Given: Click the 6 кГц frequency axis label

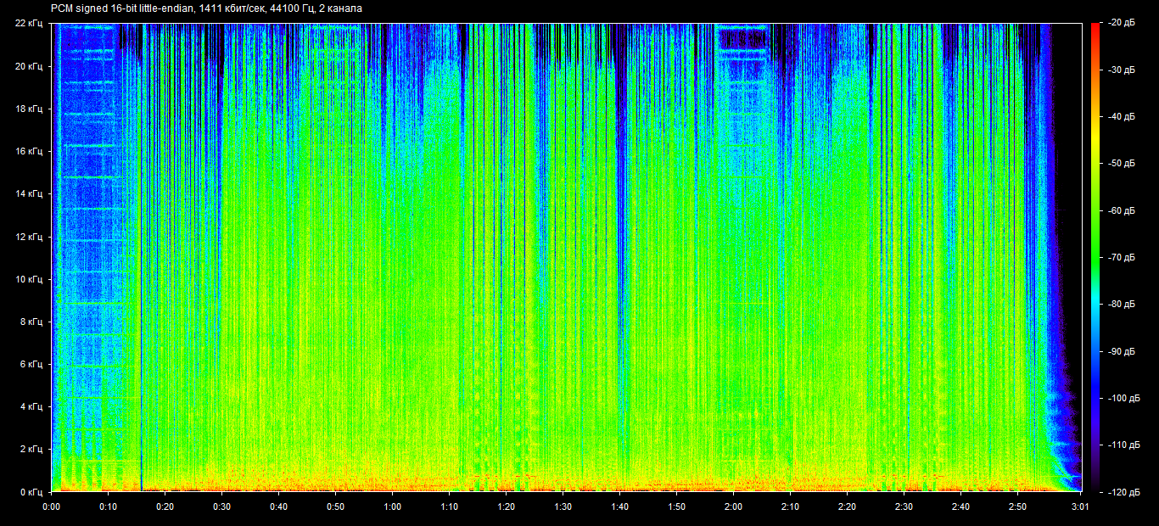Looking at the screenshot, I should pyautogui.click(x=32, y=364).
